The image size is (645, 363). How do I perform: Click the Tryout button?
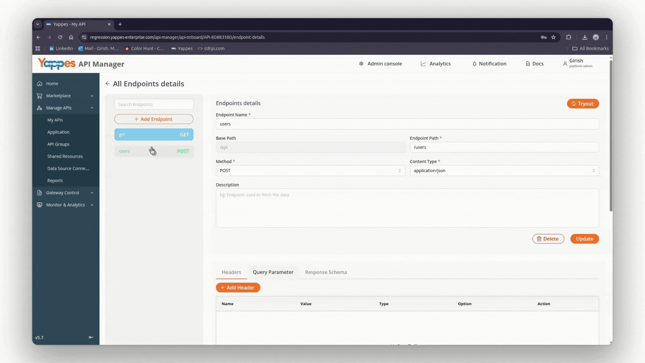(x=583, y=104)
